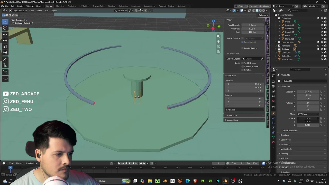Open the Brave browser taskbar icon

[195, 181]
